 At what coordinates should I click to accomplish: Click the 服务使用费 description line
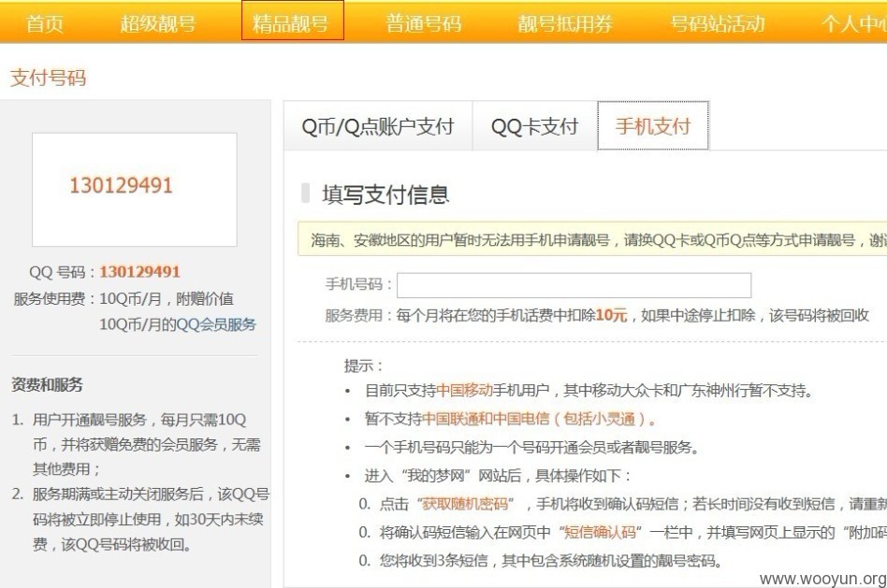[x=135, y=311]
